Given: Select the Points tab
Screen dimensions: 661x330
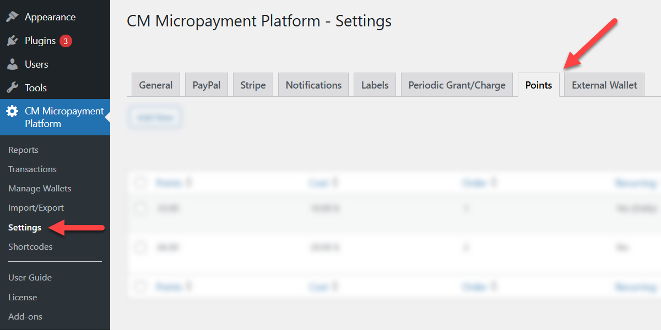Looking at the screenshot, I should pos(539,85).
